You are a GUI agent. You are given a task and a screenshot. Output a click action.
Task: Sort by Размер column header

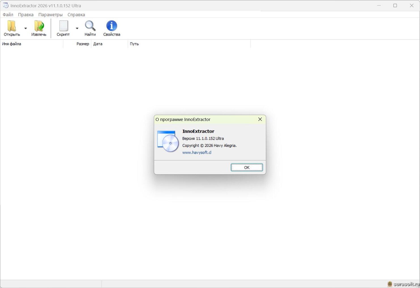pyautogui.click(x=77, y=44)
